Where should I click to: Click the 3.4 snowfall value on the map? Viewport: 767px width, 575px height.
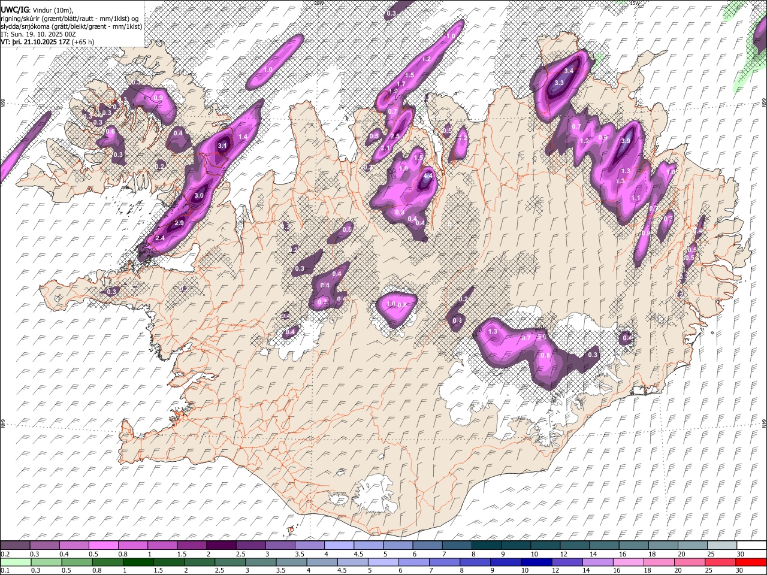pyautogui.click(x=569, y=71)
